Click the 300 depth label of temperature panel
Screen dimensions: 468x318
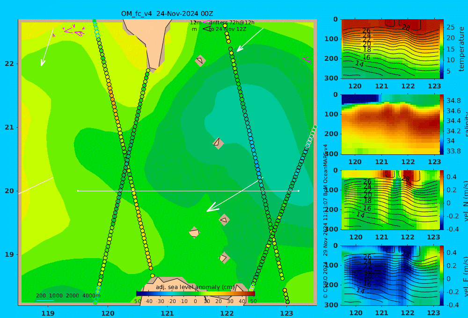pyautogui.click(x=331, y=78)
